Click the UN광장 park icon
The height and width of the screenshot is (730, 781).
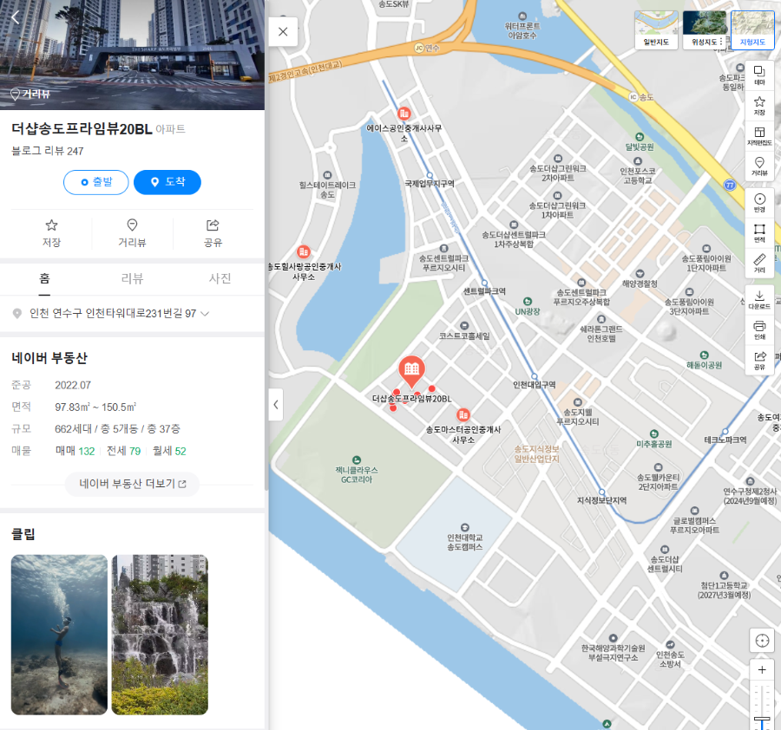[527, 301]
